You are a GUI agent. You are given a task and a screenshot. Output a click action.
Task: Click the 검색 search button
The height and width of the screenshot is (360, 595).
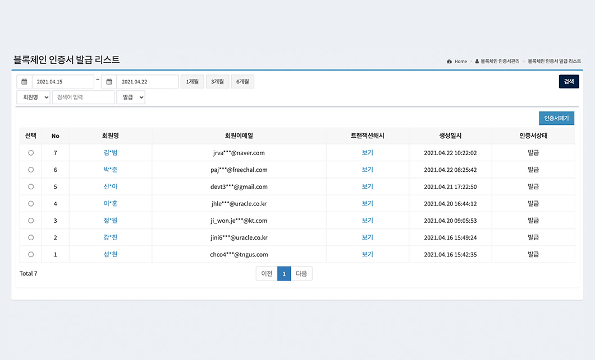coord(569,82)
